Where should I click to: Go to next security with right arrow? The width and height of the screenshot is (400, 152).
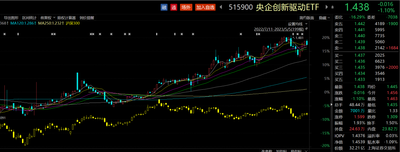[x=327, y=8]
